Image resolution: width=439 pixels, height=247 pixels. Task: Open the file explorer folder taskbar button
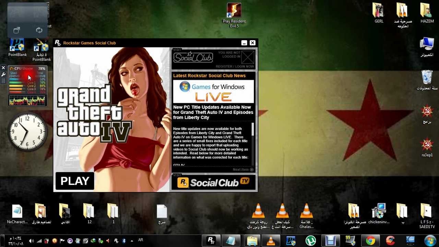[252, 241]
